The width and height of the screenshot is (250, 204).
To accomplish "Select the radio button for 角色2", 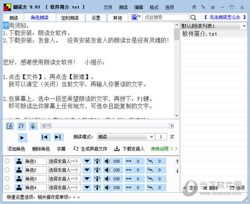I will 7,170.
